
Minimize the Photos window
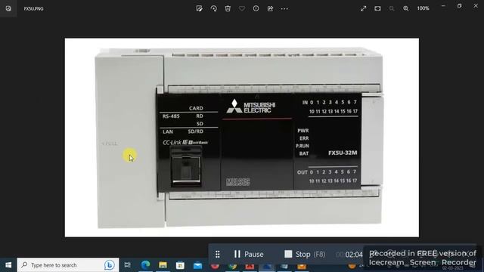(x=443, y=6)
